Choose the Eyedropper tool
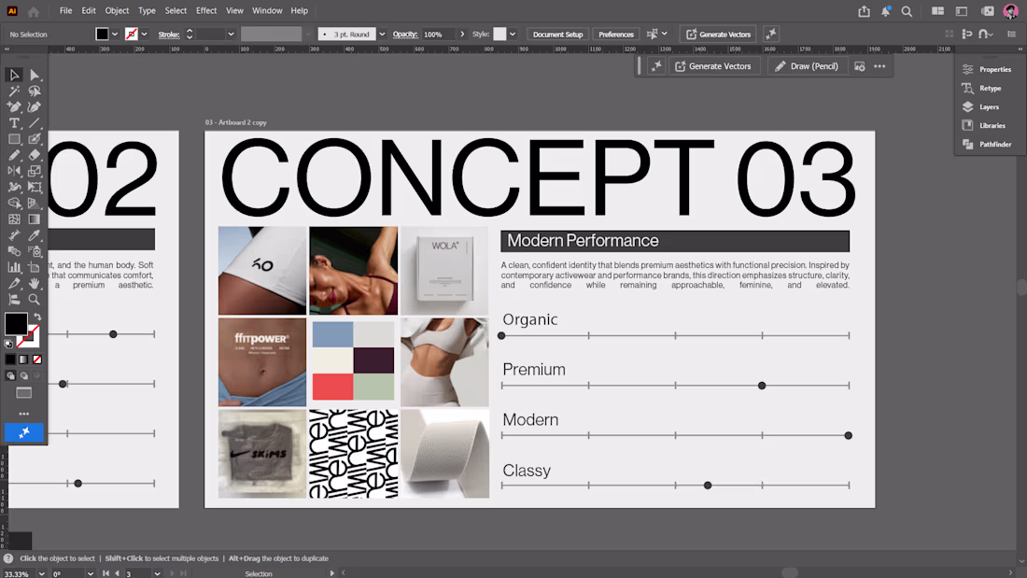 click(35, 235)
